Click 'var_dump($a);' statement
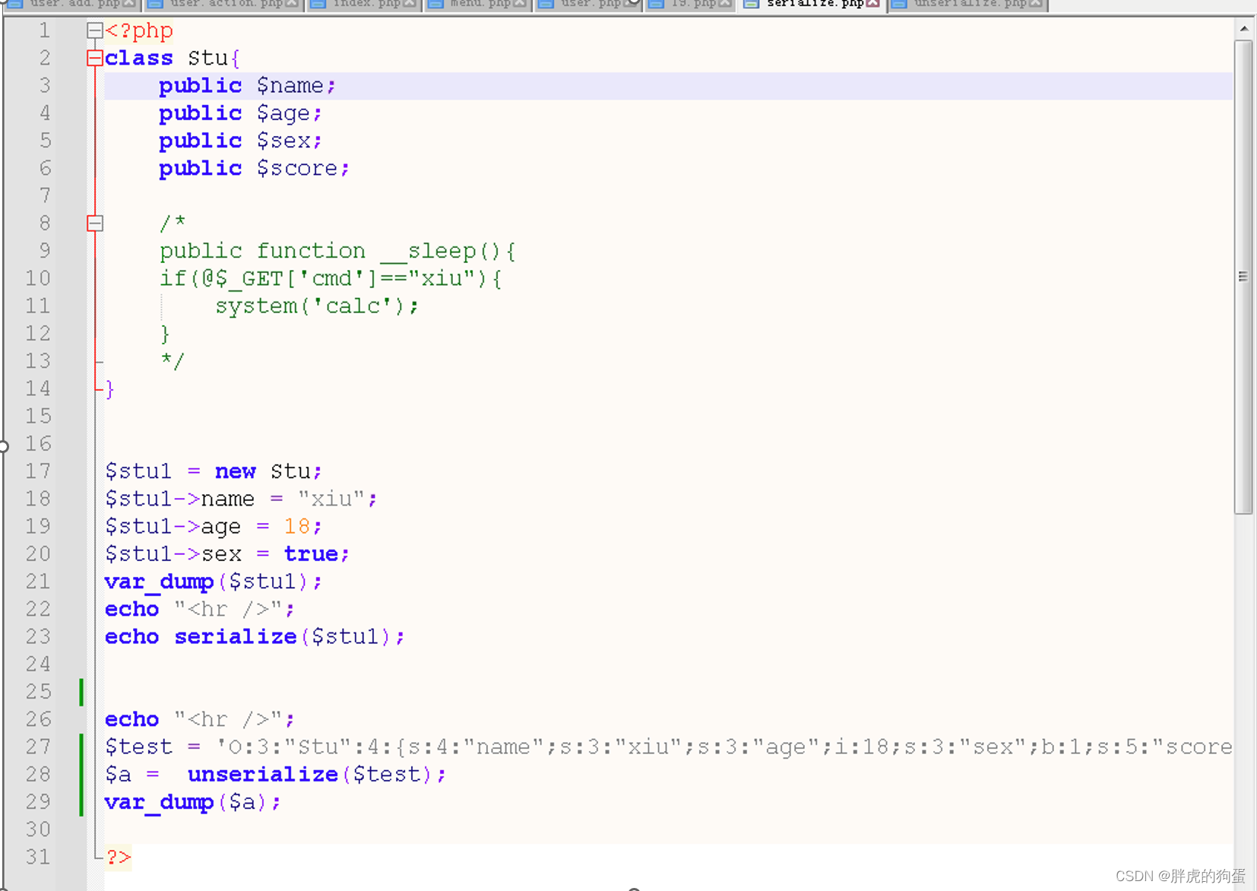The image size is (1257, 891). 193,802
